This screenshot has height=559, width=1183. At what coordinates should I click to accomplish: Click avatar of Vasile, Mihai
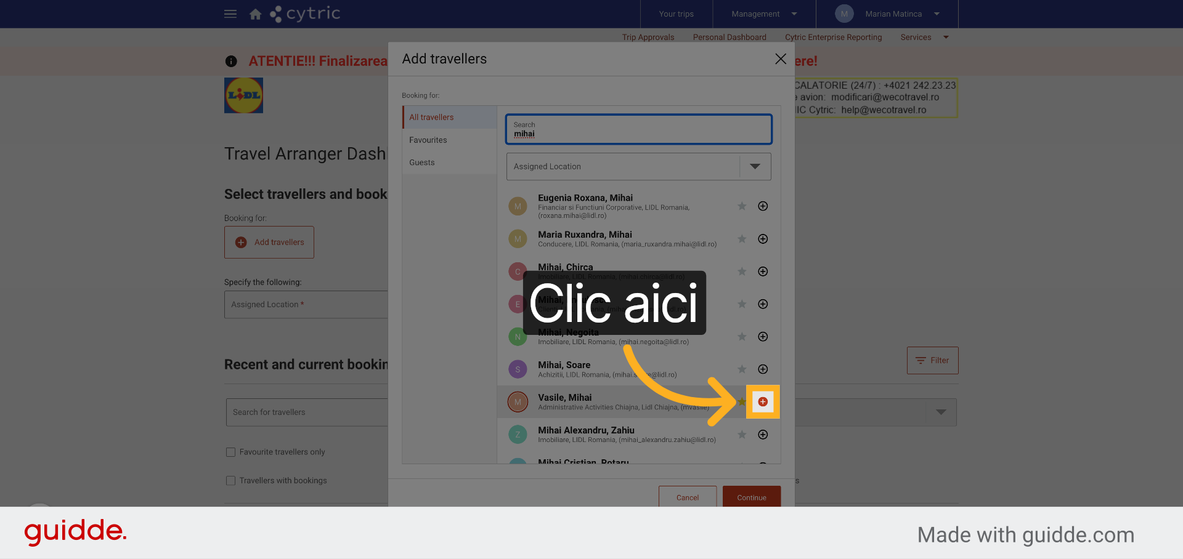[518, 402]
